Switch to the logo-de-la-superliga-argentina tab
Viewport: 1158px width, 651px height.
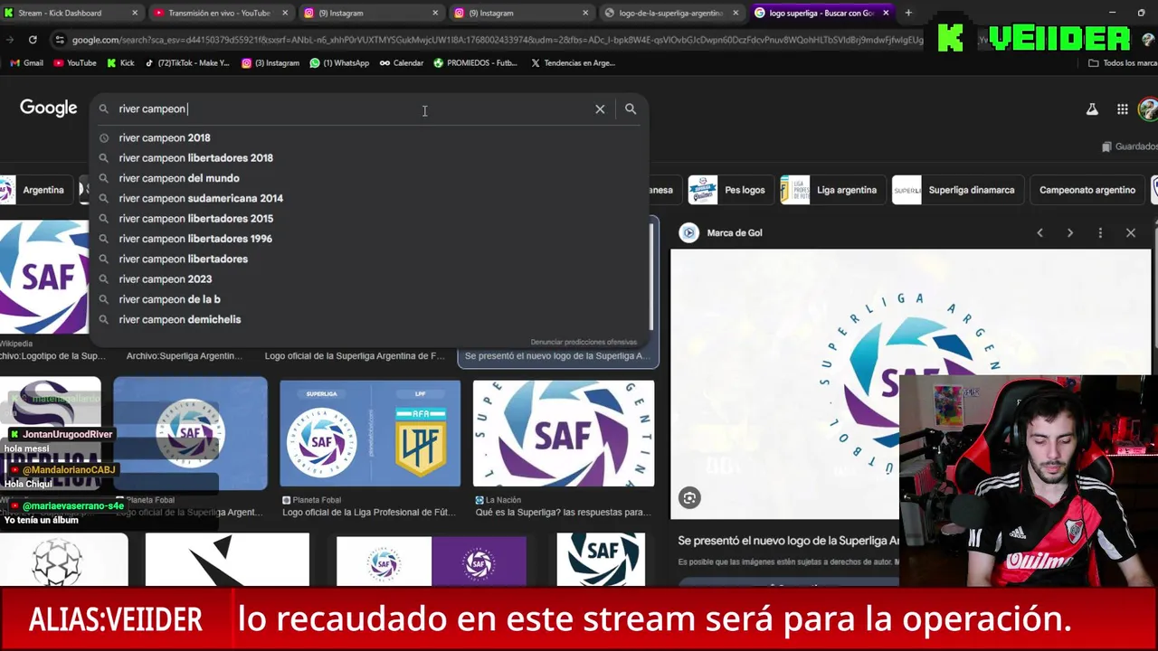click(x=671, y=13)
